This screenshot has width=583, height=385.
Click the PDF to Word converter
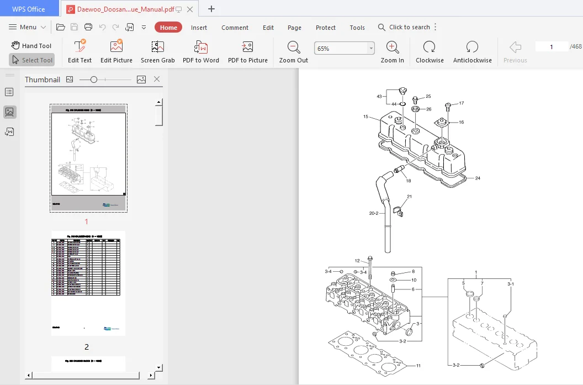pos(201,52)
